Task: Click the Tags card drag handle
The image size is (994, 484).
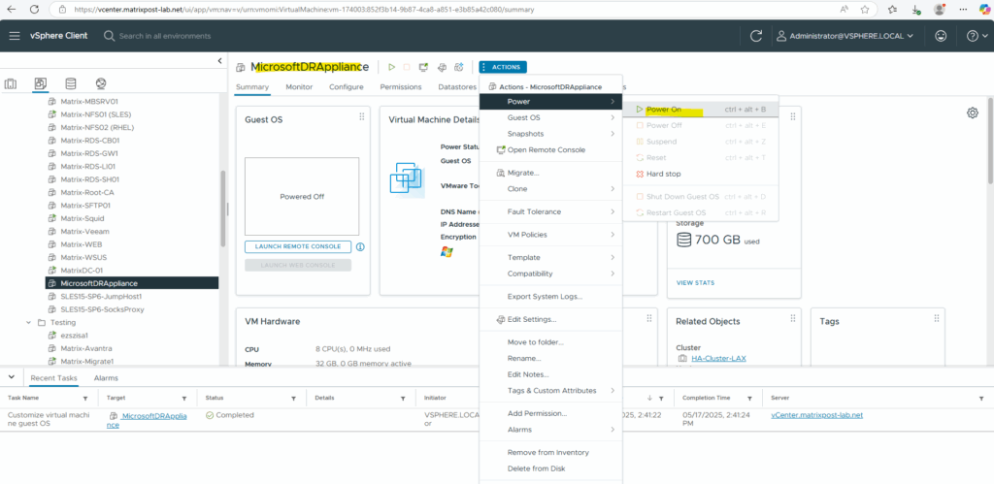Action: pyautogui.click(x=937, y=319)
